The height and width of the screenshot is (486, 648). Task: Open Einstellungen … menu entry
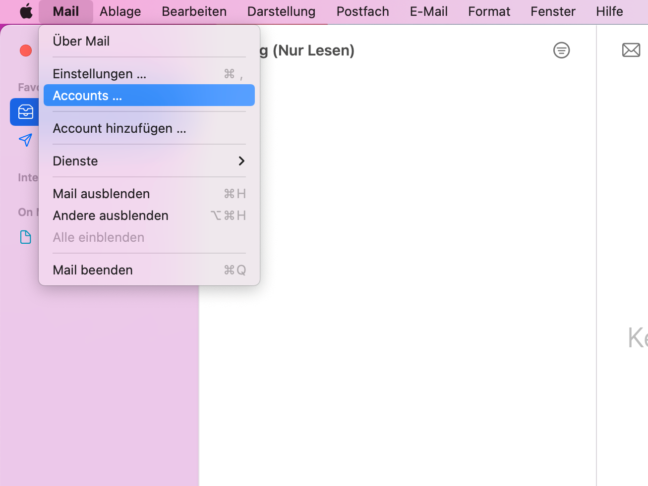(x=149, y=74)
